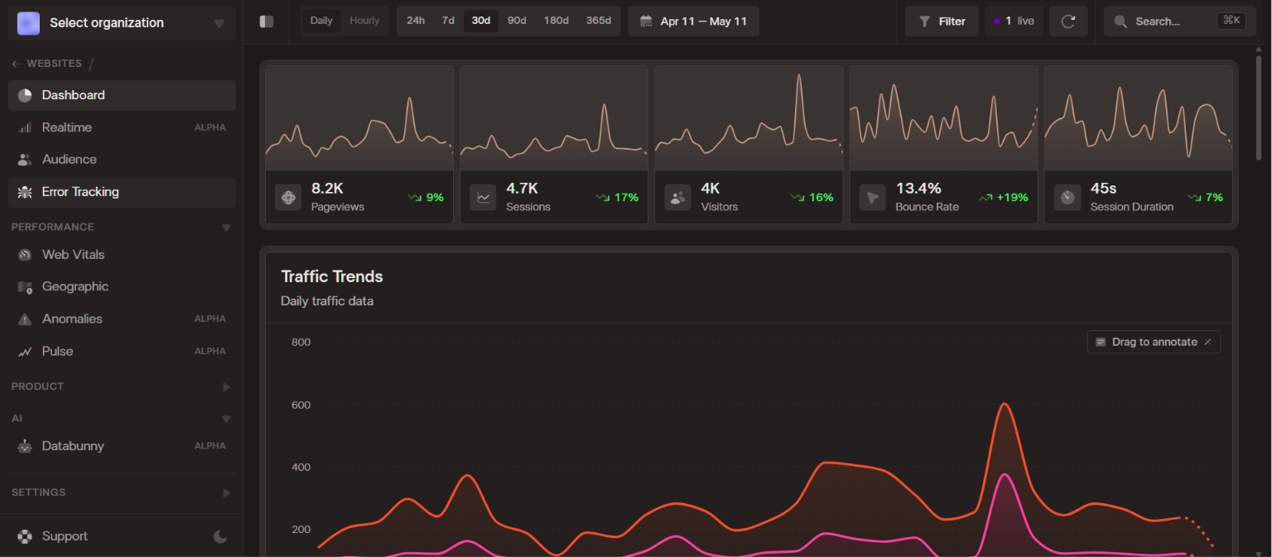
Task: Open the Geographic page
Action: coord(122,287)
